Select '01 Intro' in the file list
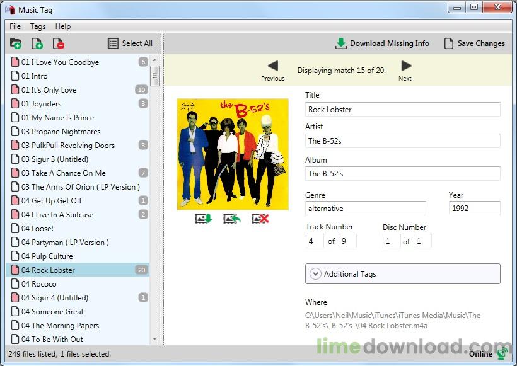Viewport: 517px width, 366px height. point(78,76)
